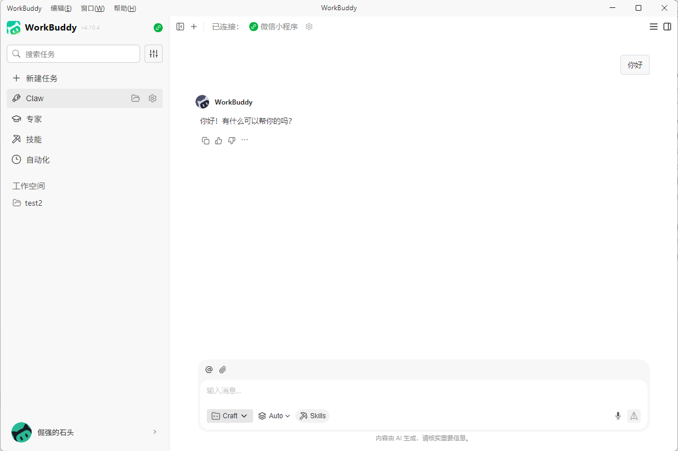Open the Claw folder icon
Viewport: 678px width, 451px height.
click(136, 98)
